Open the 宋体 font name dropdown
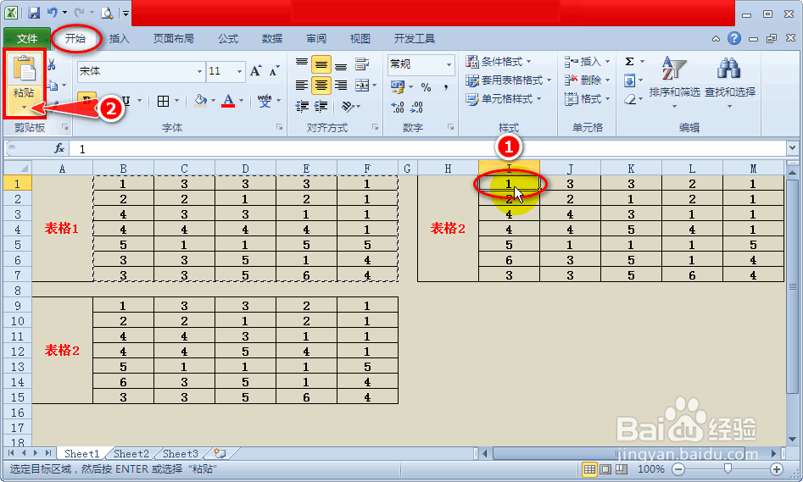Viewport: 803px width, 482px height. point(199,72)
